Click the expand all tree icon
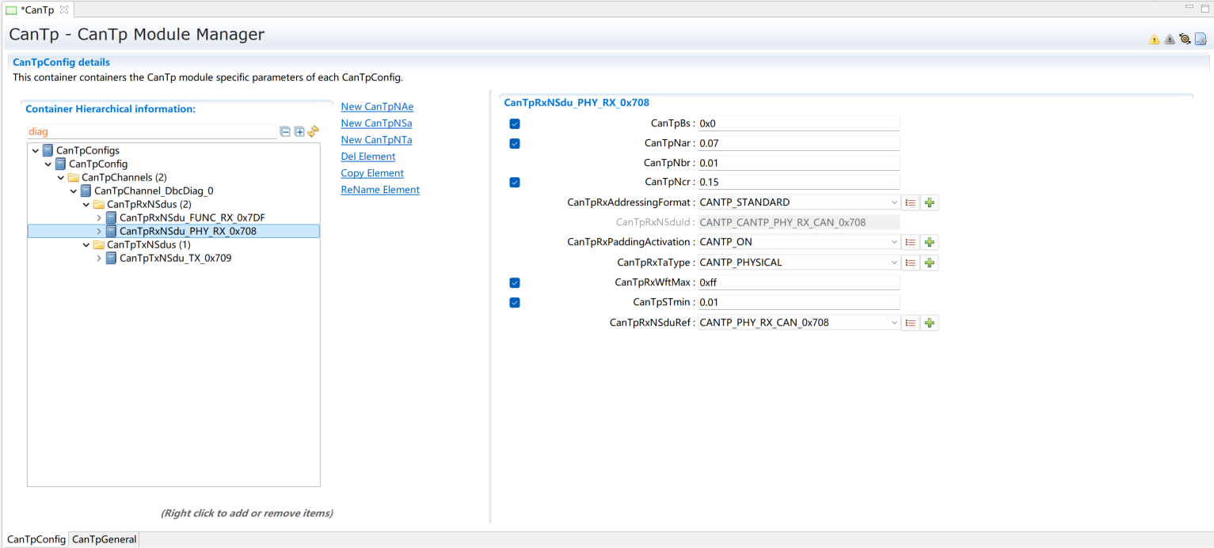This screenshot has height=548, width=1214. coord(299,132)
